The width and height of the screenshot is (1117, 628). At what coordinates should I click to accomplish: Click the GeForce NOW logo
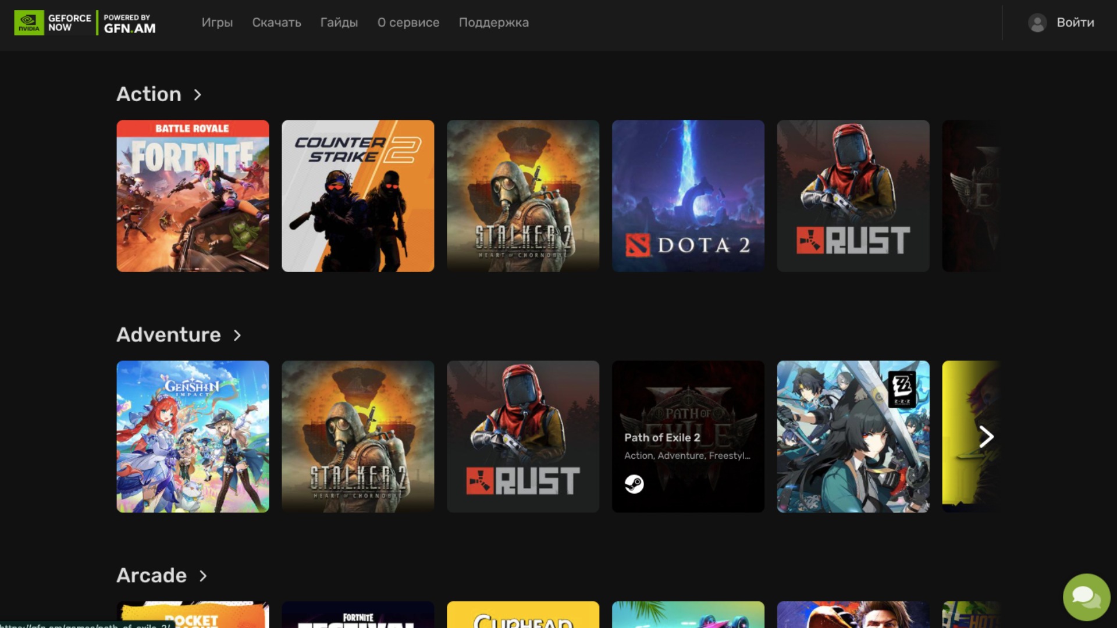click(53, 23)
